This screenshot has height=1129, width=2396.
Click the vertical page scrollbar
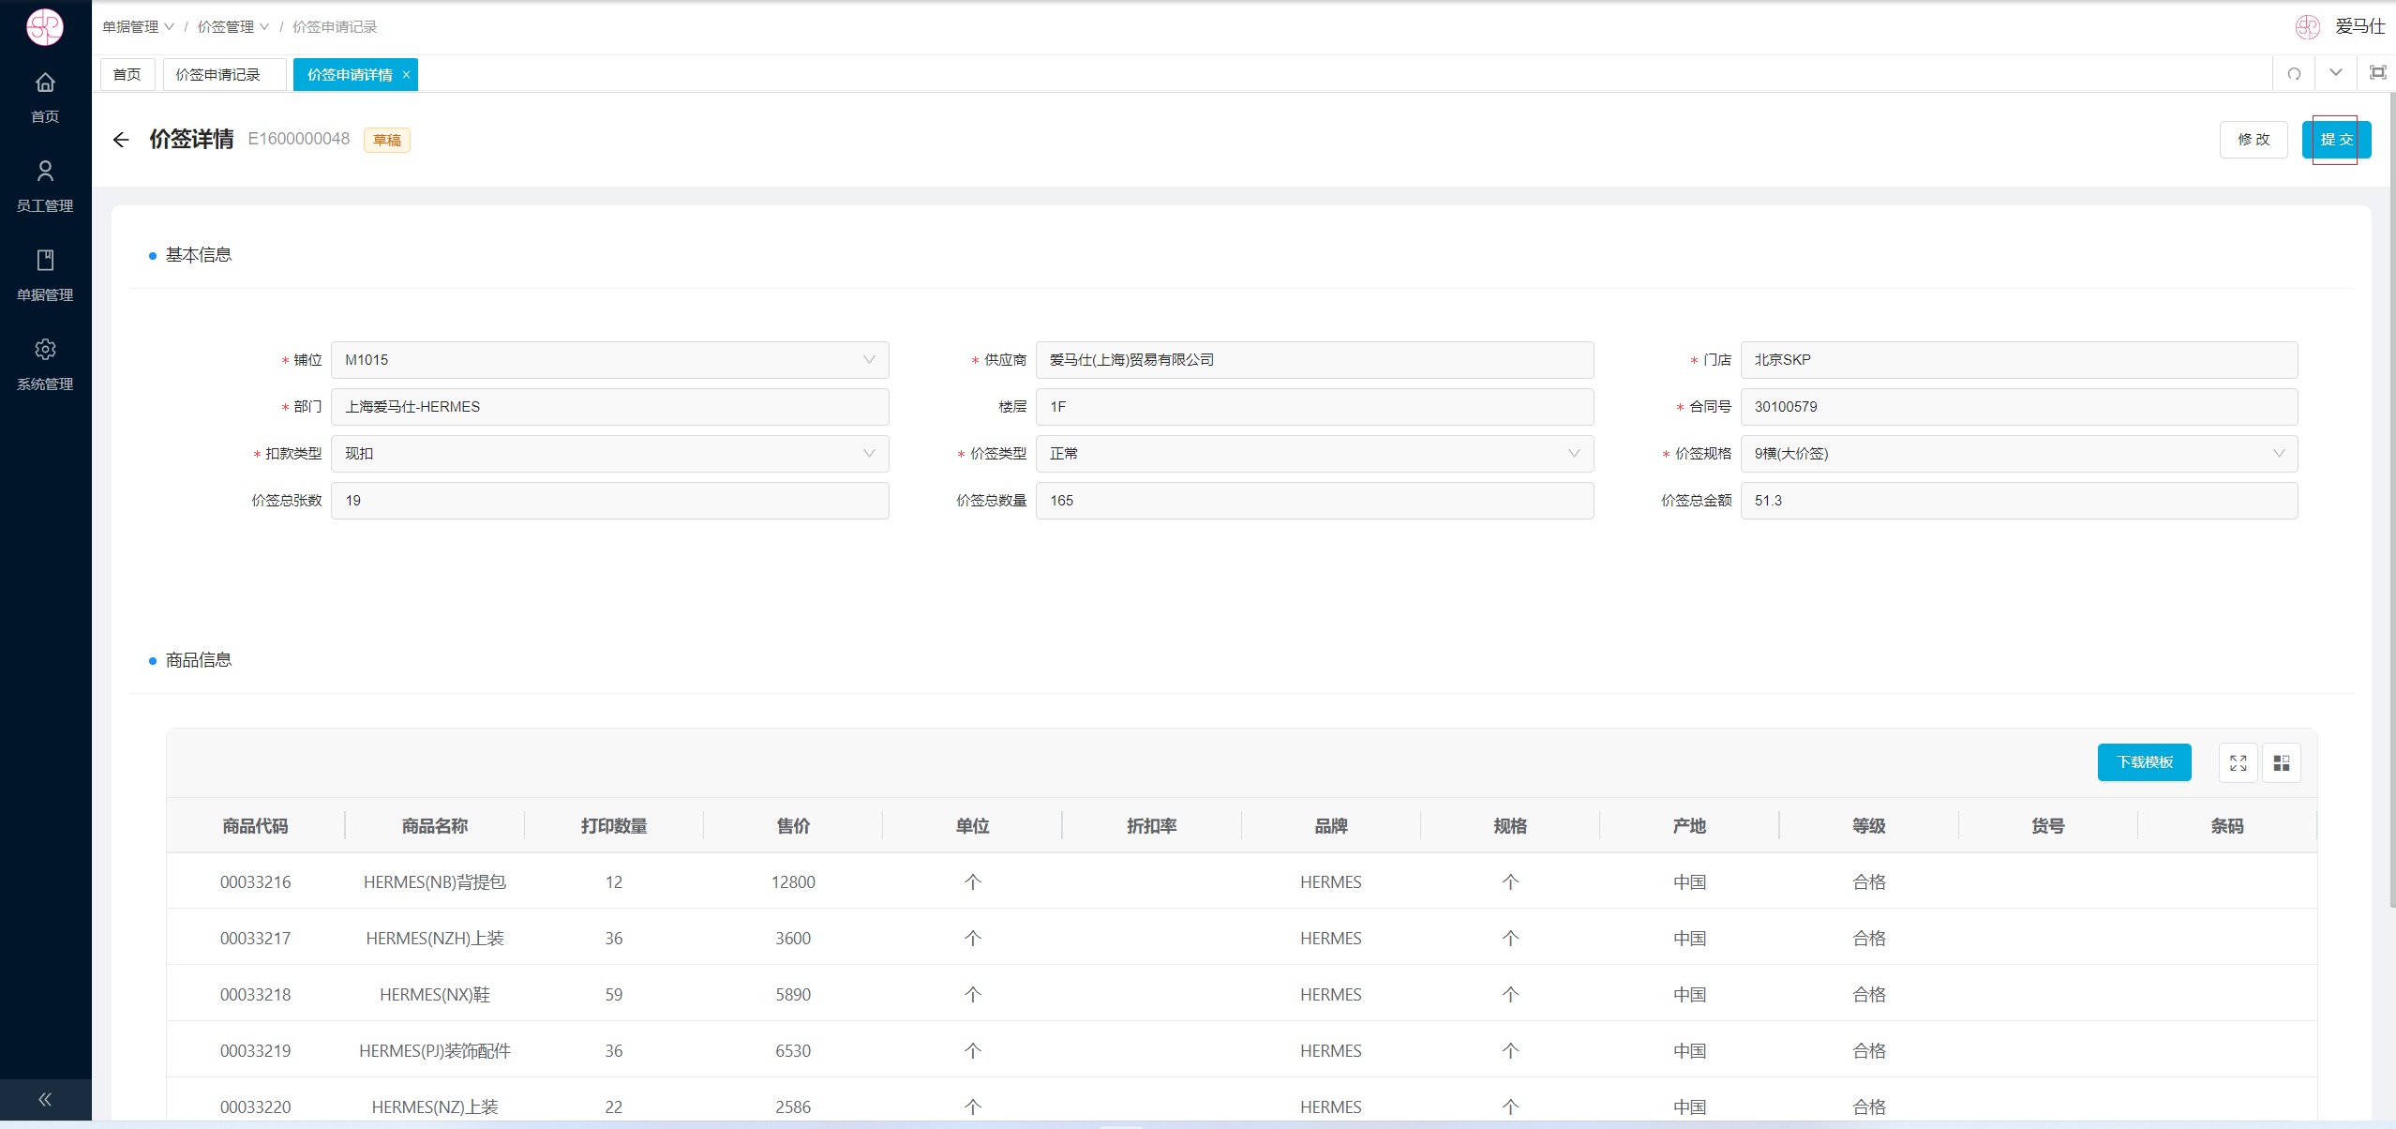2391,502
